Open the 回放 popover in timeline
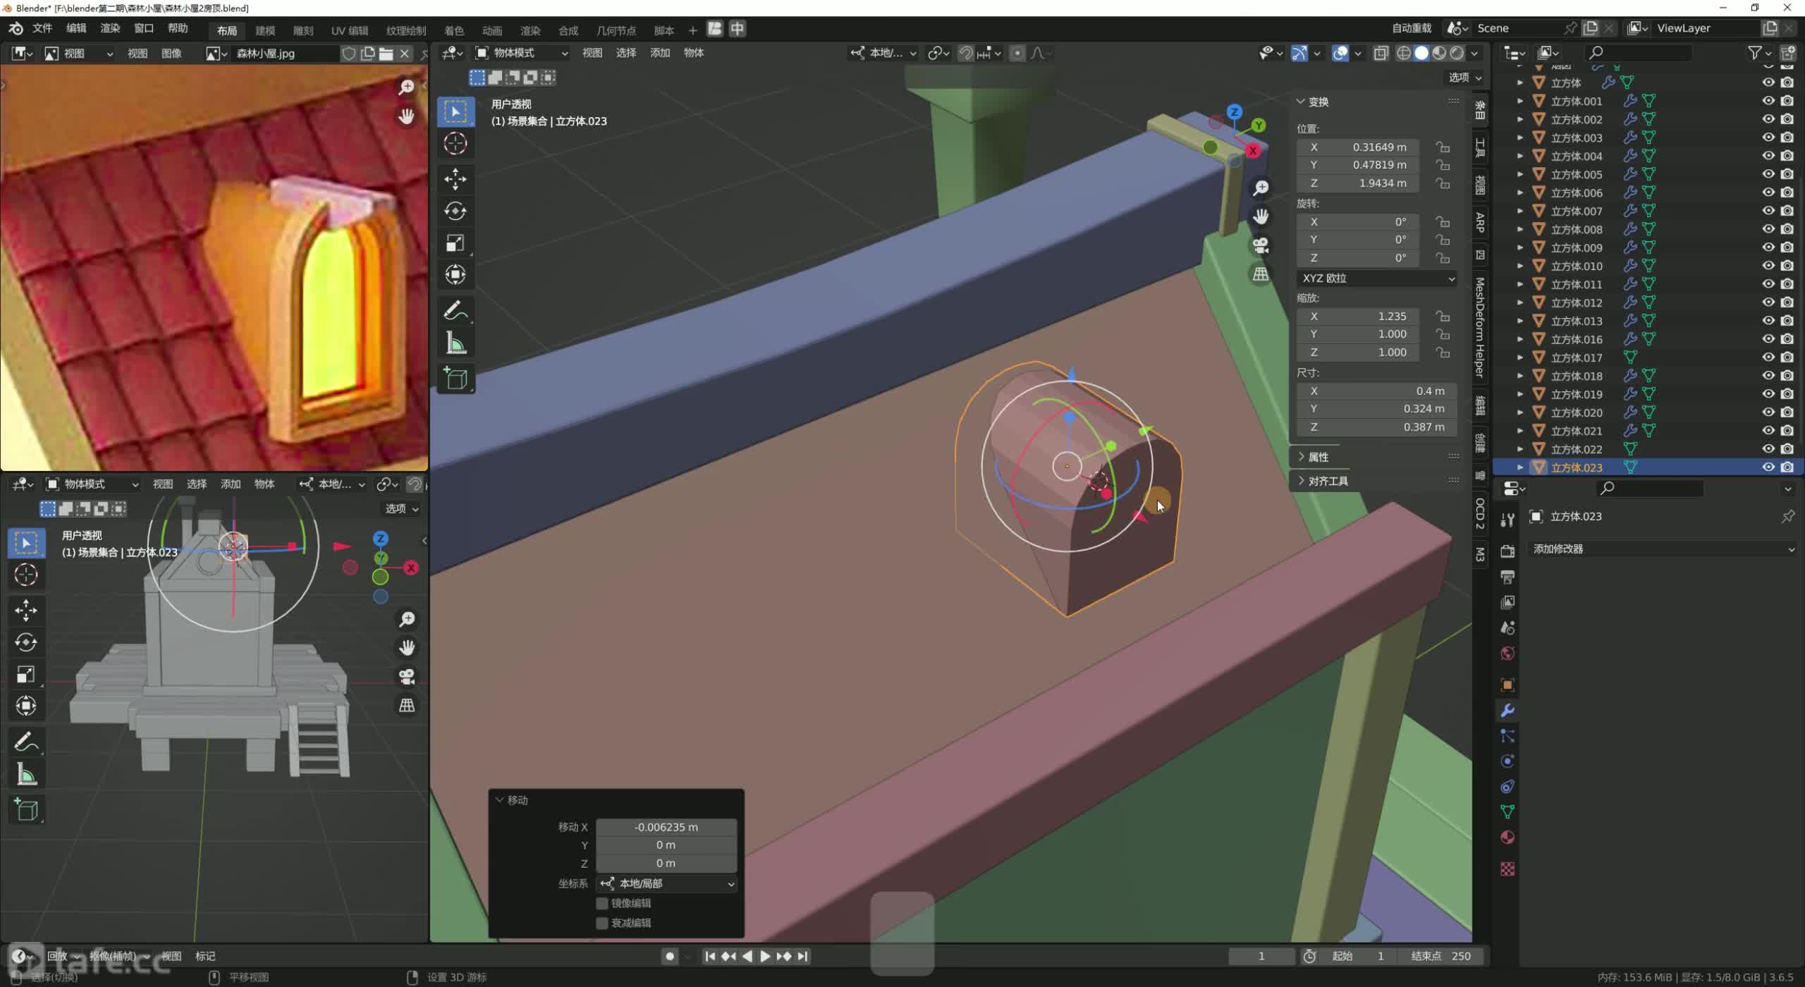1805x987 pixels. 62,956
